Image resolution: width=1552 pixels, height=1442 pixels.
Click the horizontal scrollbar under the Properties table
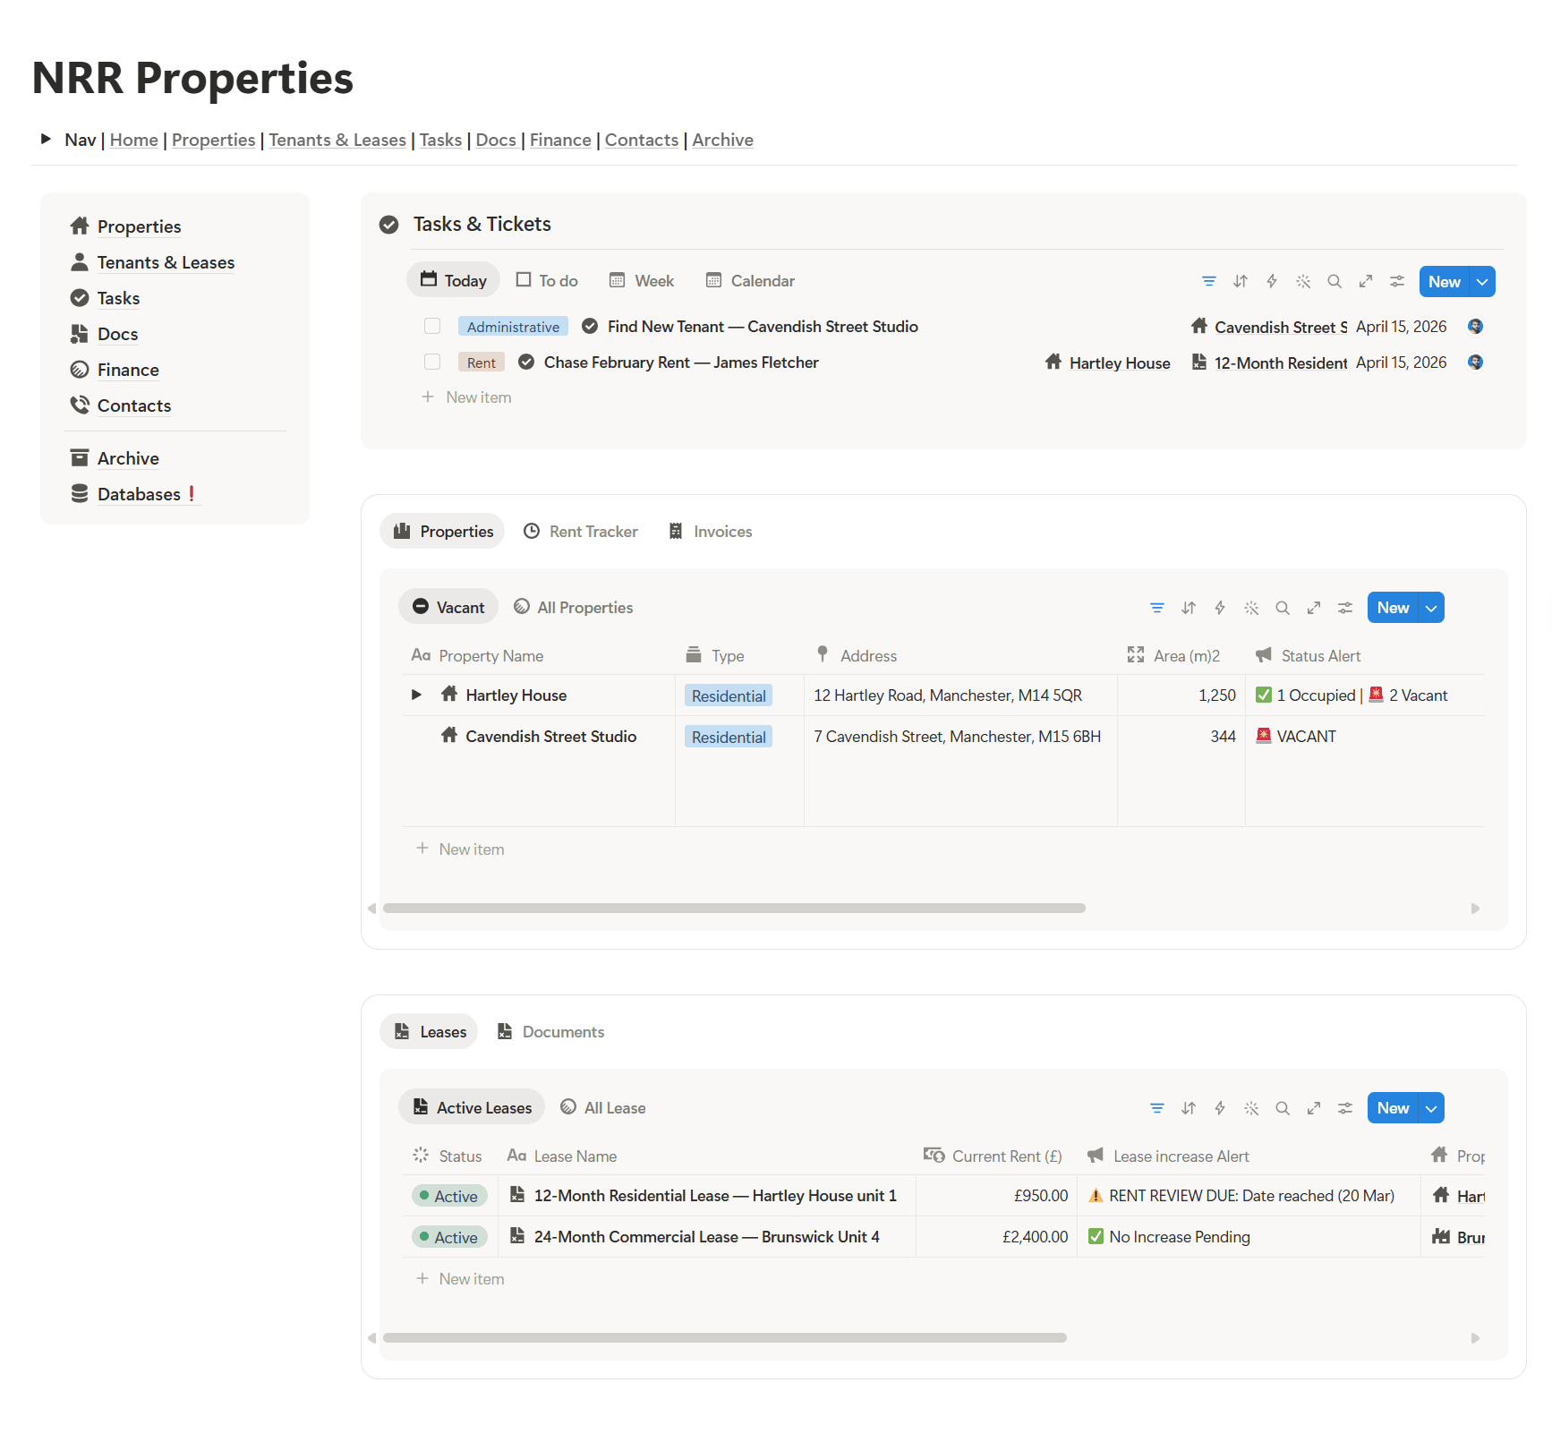(x=734, y=908)
